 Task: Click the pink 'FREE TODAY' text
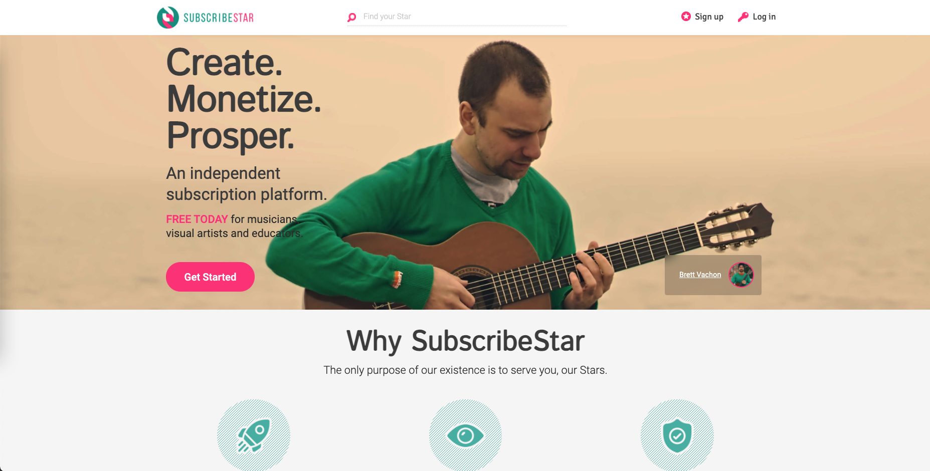tap(197, 219)
